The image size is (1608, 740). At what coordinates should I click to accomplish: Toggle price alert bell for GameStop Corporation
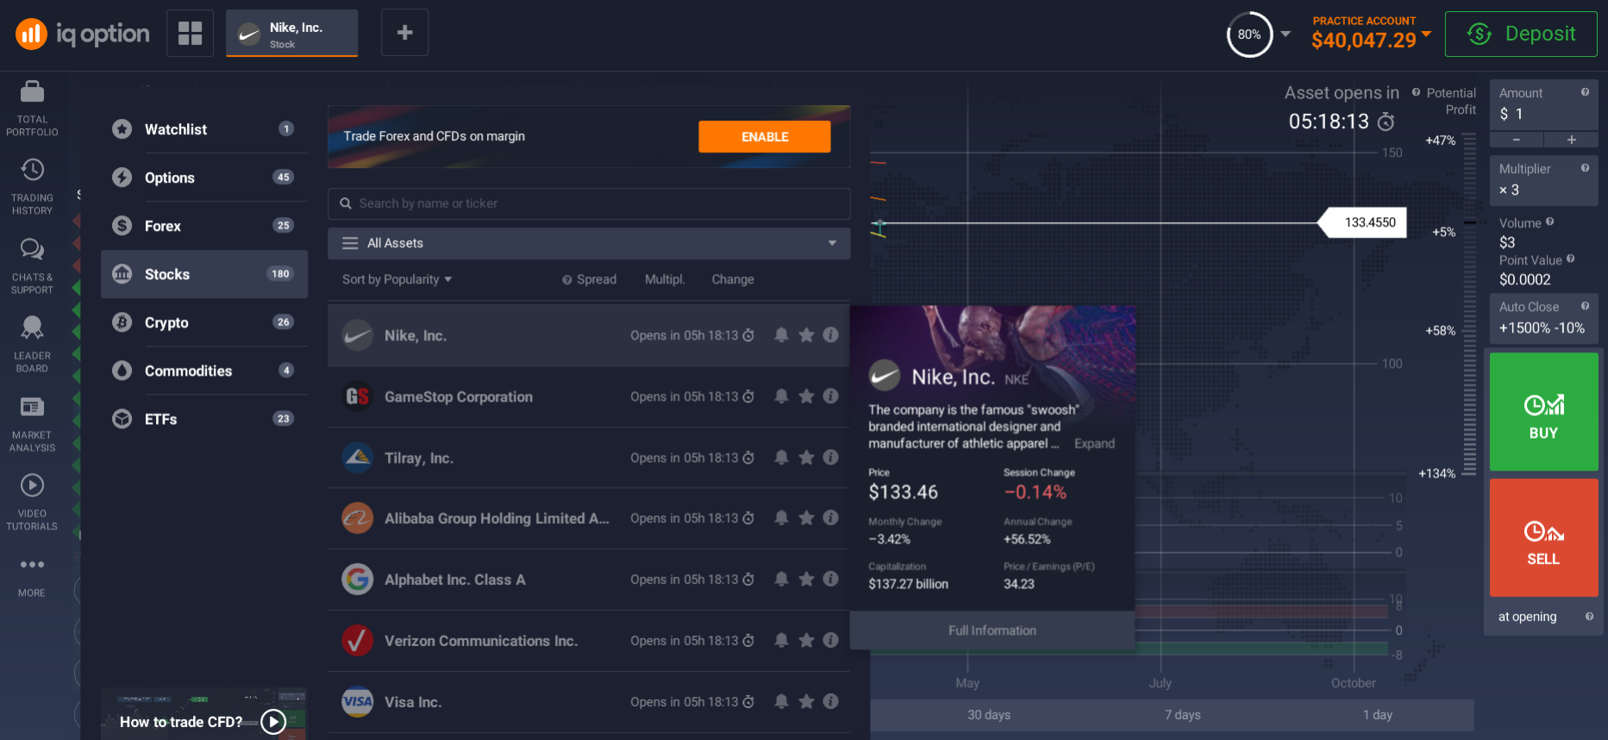[781, 396]
